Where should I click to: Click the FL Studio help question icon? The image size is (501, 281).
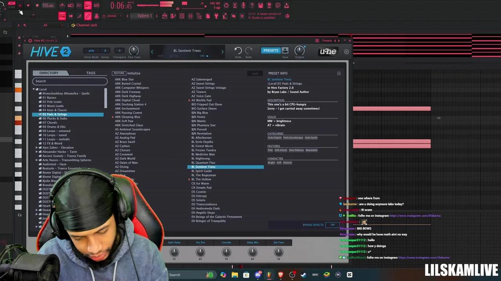pyautogui.click(x=252, y=5)
